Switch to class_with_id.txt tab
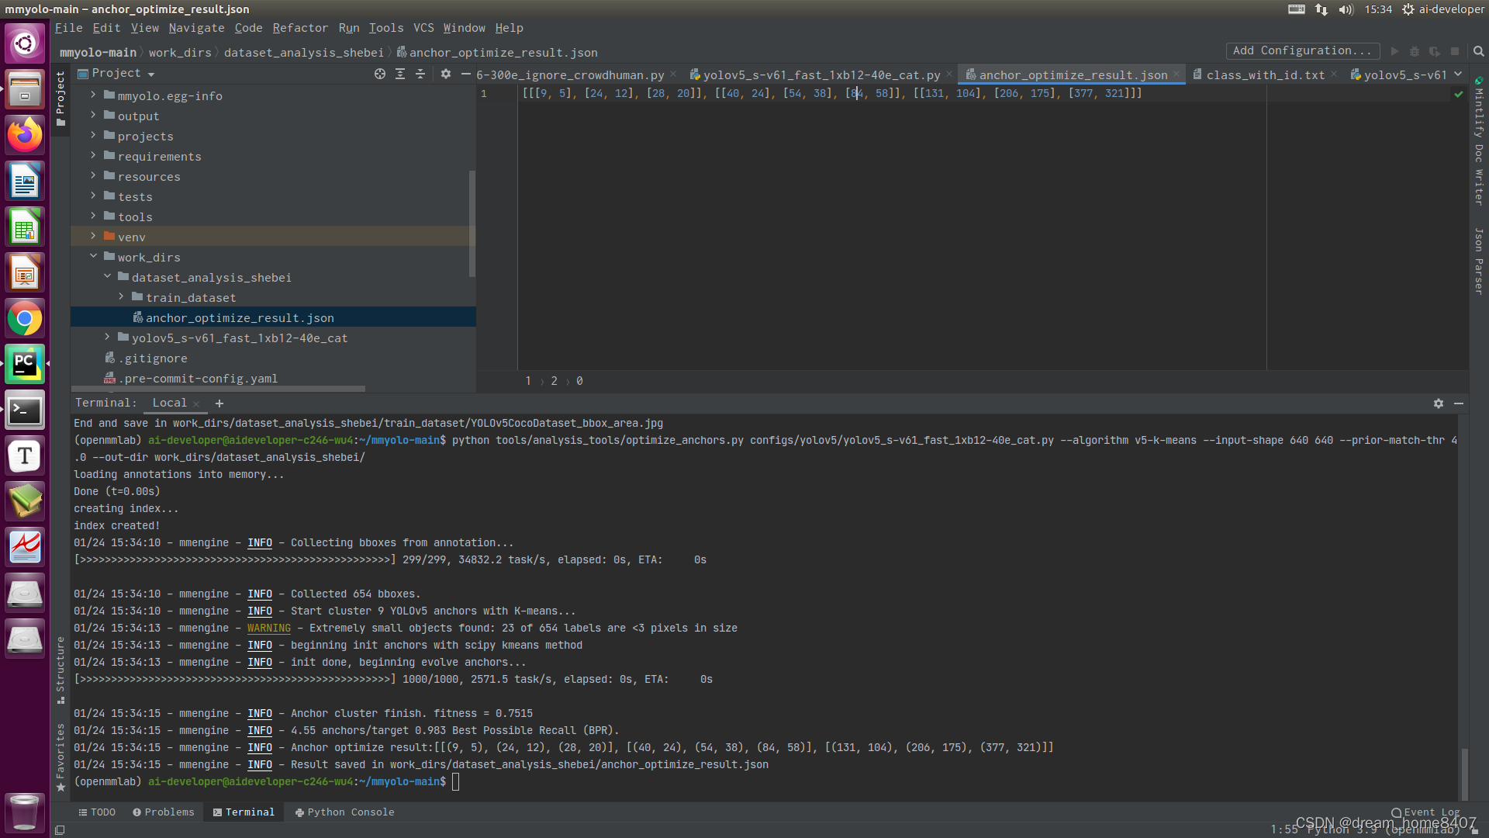 [1265, 75]
